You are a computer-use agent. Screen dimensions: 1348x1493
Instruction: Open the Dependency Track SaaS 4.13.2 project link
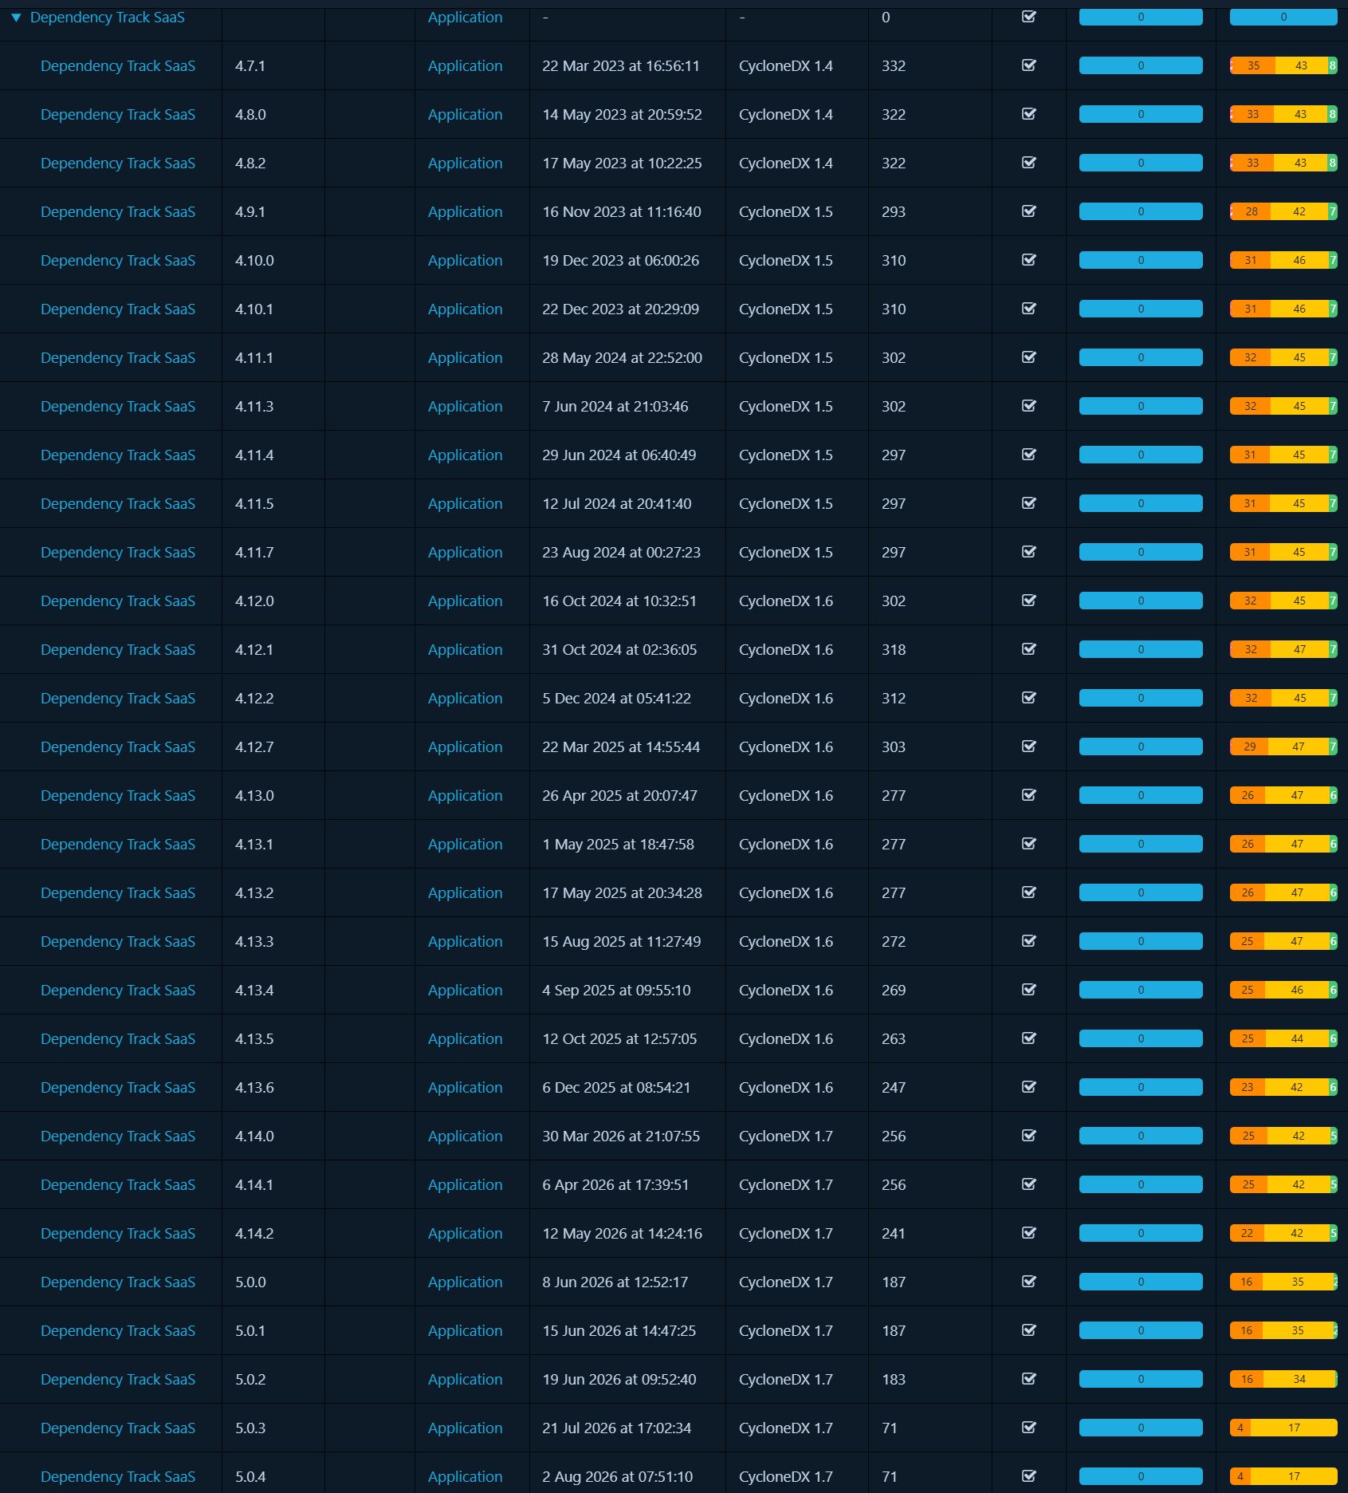tap(118, 892)
